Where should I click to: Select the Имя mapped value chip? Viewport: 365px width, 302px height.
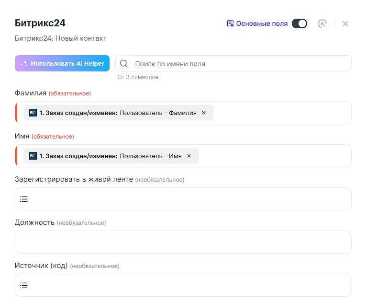pyautogui.click(x=110, y=156)
